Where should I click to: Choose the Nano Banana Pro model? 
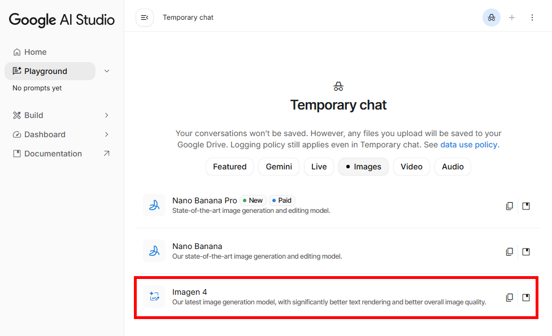click(x=338, y=205)
